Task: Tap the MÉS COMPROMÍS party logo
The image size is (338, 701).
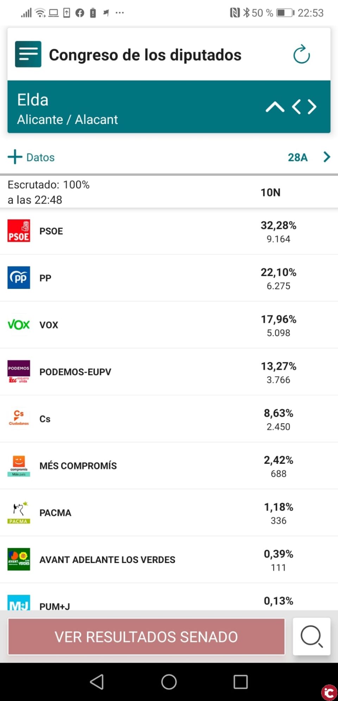Action: point(19,465)
